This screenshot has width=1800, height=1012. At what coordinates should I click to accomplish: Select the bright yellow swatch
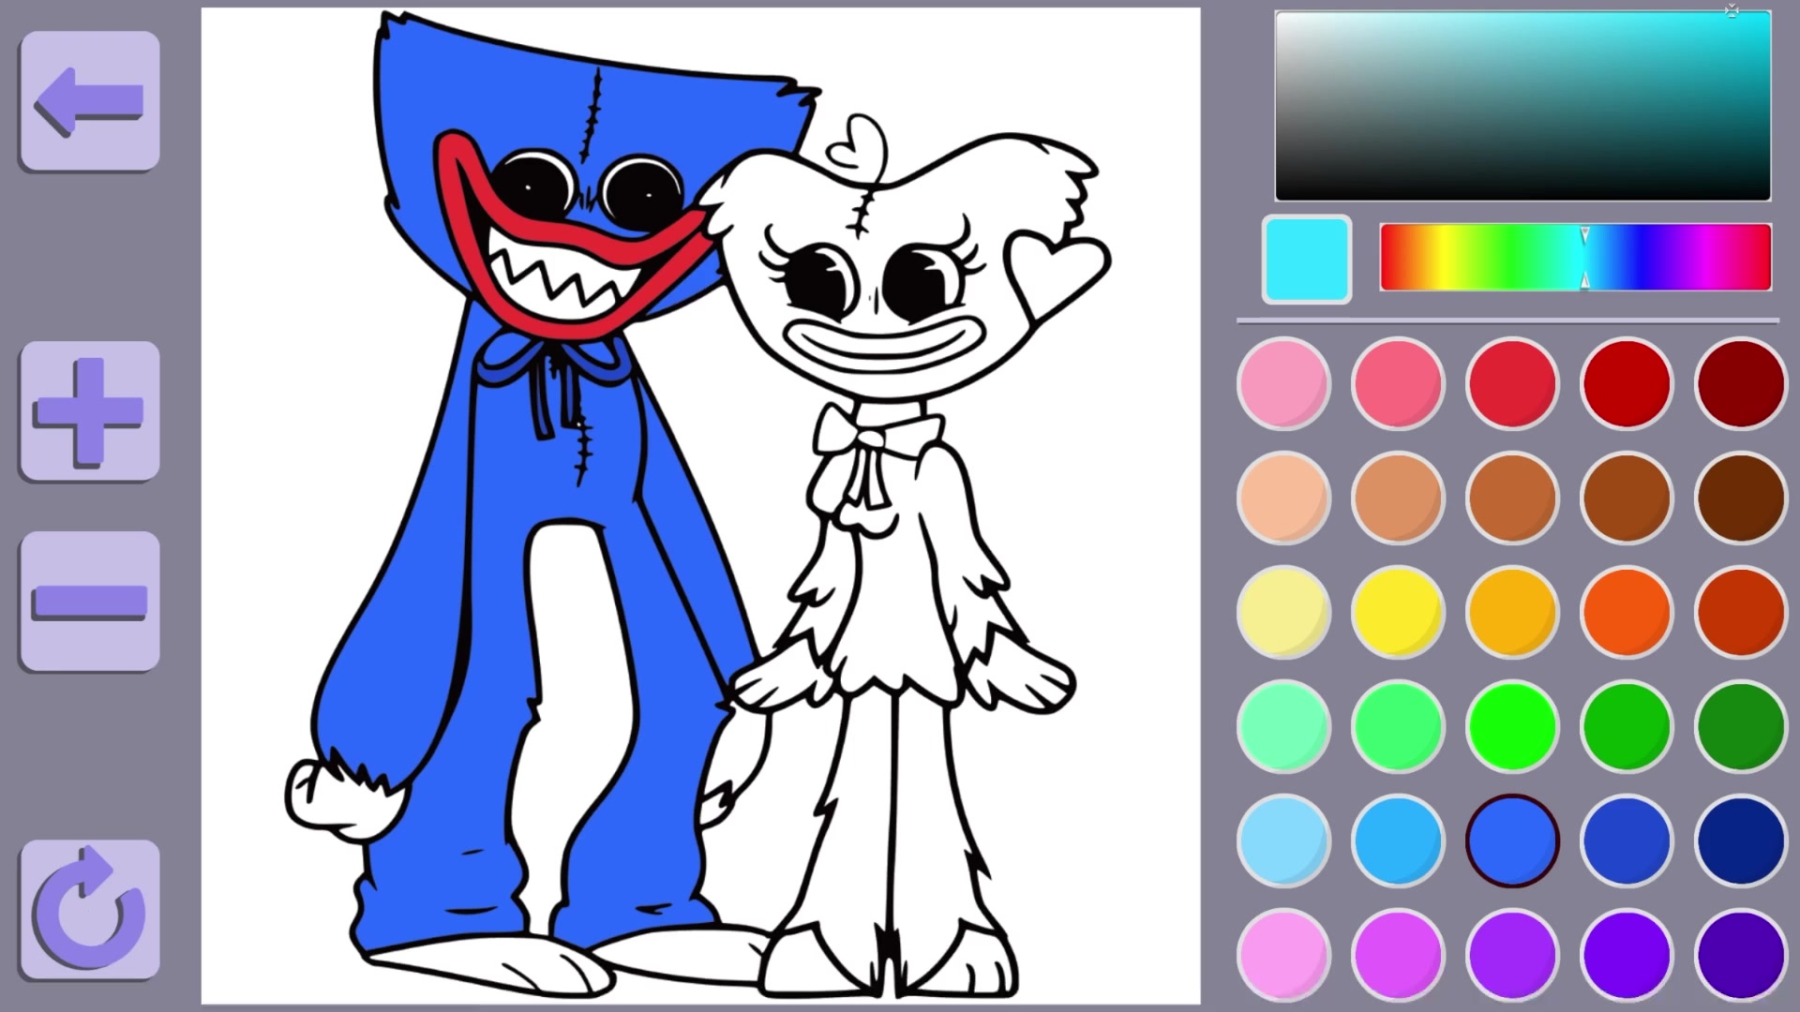(1398, 613)
